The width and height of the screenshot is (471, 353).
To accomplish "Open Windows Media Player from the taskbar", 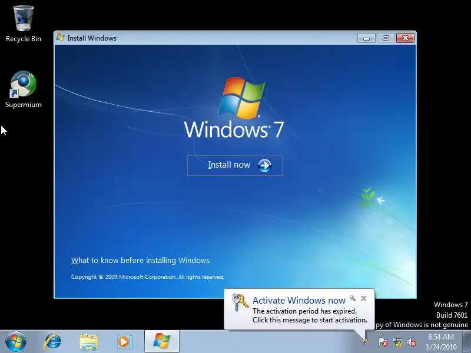I will click(124, 342).
